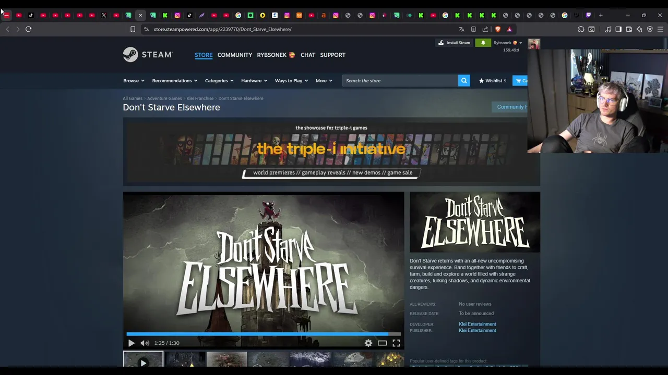Viewport: 668px width, 375px height.
Task: Switch to the Twitch browser tab
Action: point(589,15)
